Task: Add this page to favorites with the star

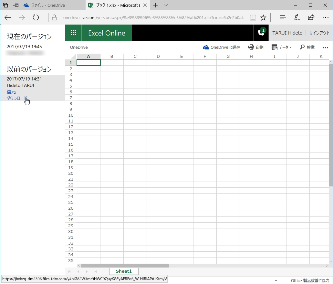Action: click(263, 18)
